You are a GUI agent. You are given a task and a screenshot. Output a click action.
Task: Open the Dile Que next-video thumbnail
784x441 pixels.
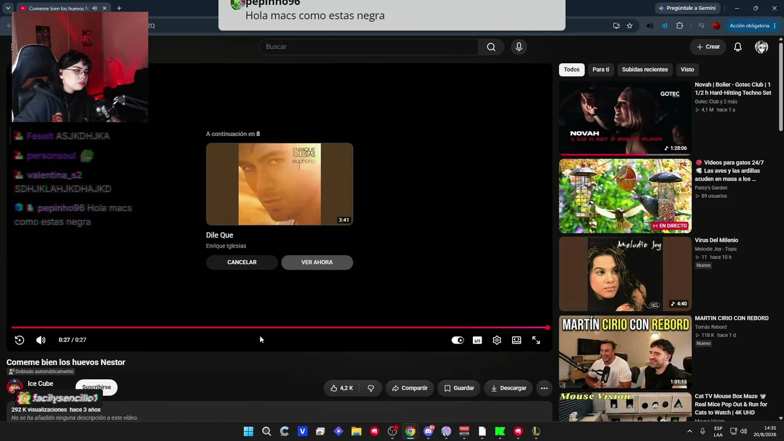(279, 184)
